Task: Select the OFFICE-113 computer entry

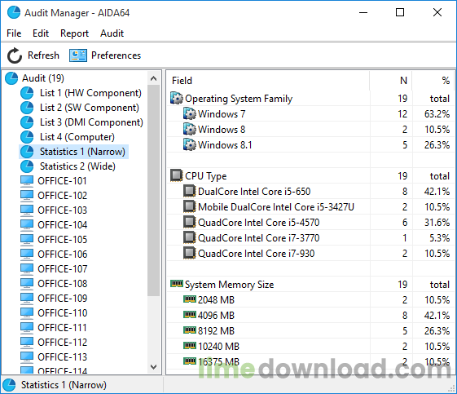Action: (x=63, y=357)
